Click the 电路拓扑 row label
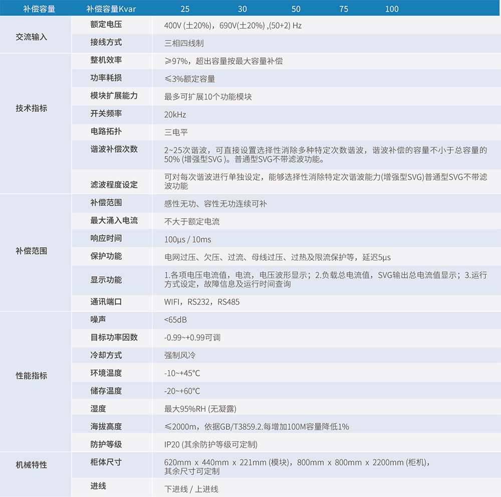 tap(106, 131)
